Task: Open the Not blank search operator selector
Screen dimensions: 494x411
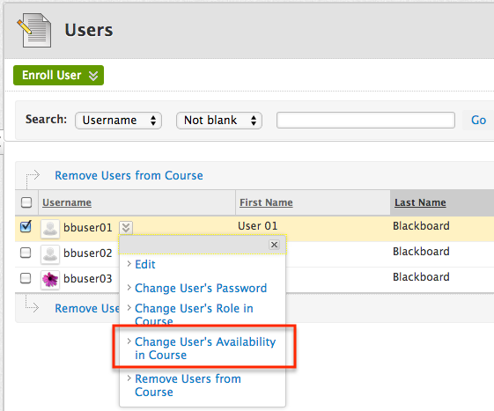Action: (x=219, y=121)
